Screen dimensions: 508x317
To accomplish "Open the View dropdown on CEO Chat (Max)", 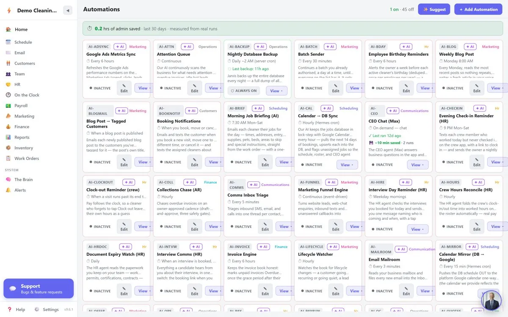I will pos(418,165).
